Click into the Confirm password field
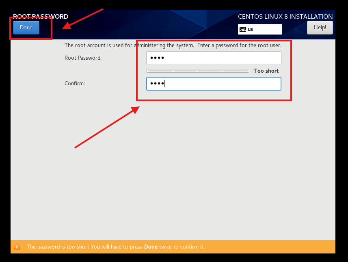Viewport: 348px width, 262px height. pos(214,84)
